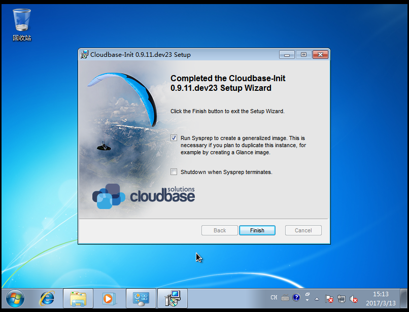Click the Cloudbase-Init 0.9.11.dev23 Setup title text
The height and width of the screenshot is (312, 409).
(141, 54)
